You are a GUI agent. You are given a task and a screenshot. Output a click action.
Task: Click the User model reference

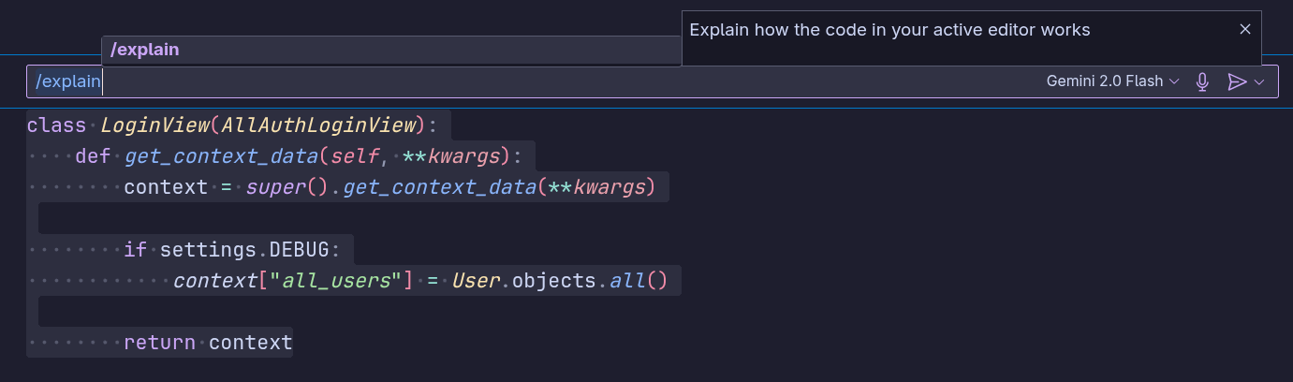(x=476, y=281)
